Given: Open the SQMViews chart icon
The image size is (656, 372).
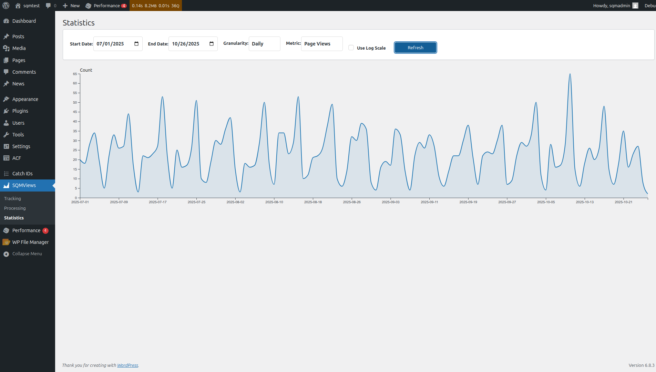Looking at the screenshot, I should [x=6, y=185].
